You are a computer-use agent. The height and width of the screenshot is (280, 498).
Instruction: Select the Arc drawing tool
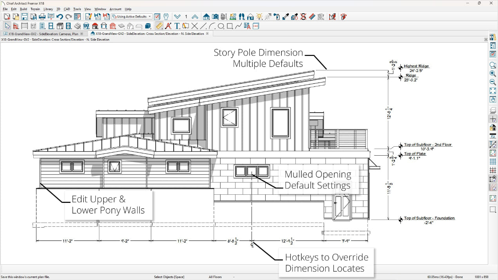coord(212,26)
